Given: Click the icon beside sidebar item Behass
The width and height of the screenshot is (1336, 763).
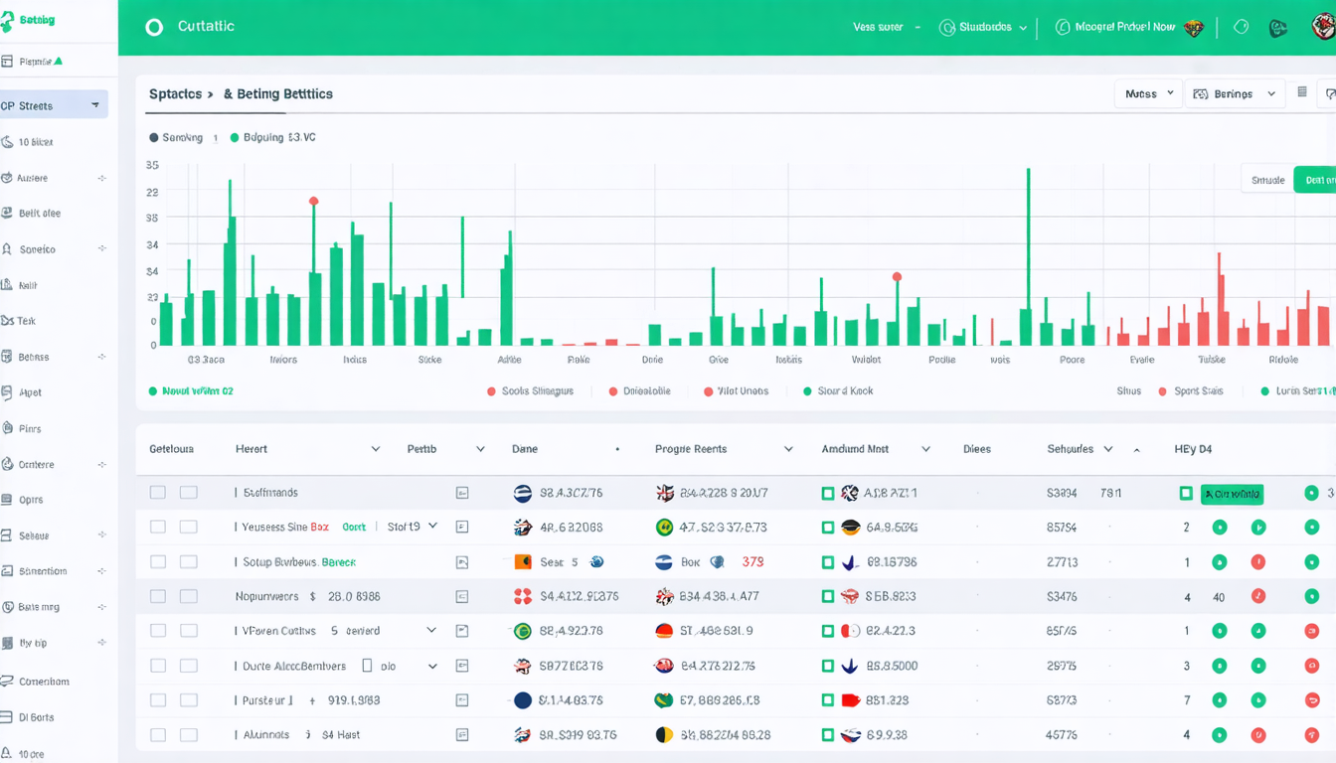Looking at the screenshot, I should point(7,357).
